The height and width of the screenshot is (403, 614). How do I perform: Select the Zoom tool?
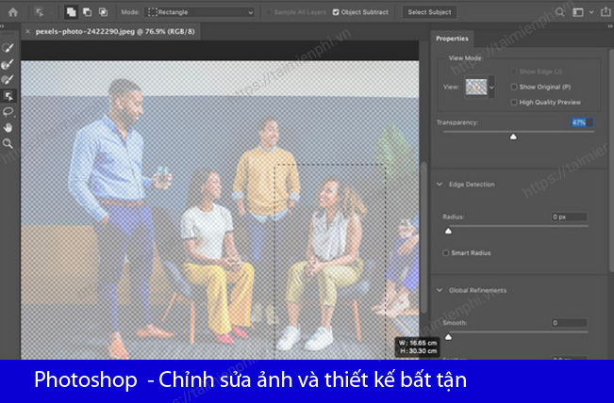(x=8, y=143)
